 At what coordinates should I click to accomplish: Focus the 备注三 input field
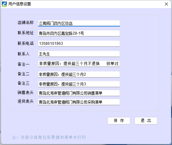(x=79, y=84)
